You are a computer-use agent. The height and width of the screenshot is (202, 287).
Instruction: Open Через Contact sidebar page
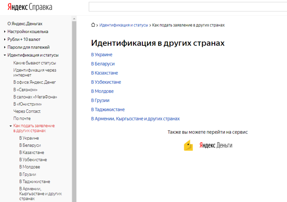click(x=27, y=111)
